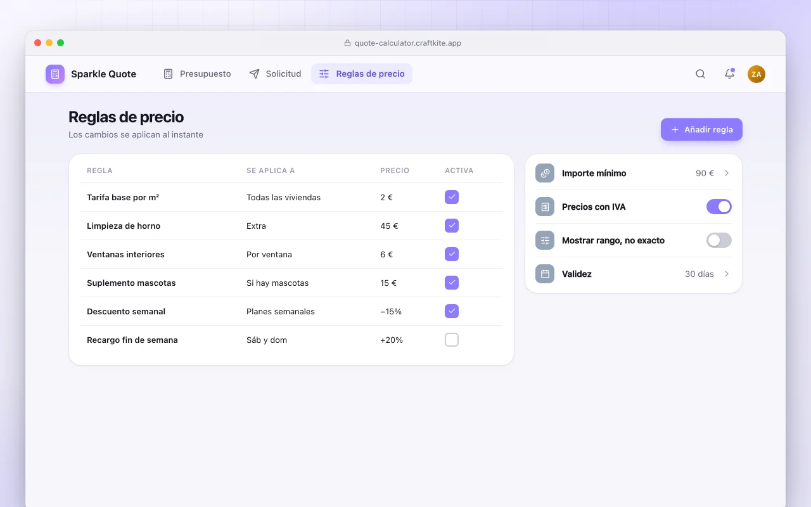811x507 pixels.
Task: Turn on Mostrar rango, no exacto toggle
Action: pos(719,240)
